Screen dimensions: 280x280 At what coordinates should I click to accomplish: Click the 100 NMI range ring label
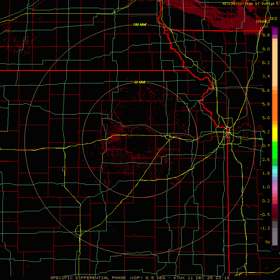tap(140, 25)
